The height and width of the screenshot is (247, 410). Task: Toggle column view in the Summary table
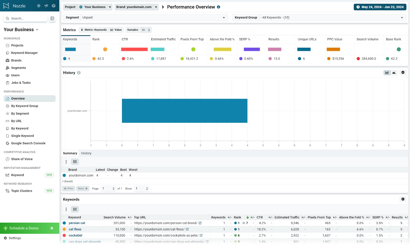tap(75, 161)
